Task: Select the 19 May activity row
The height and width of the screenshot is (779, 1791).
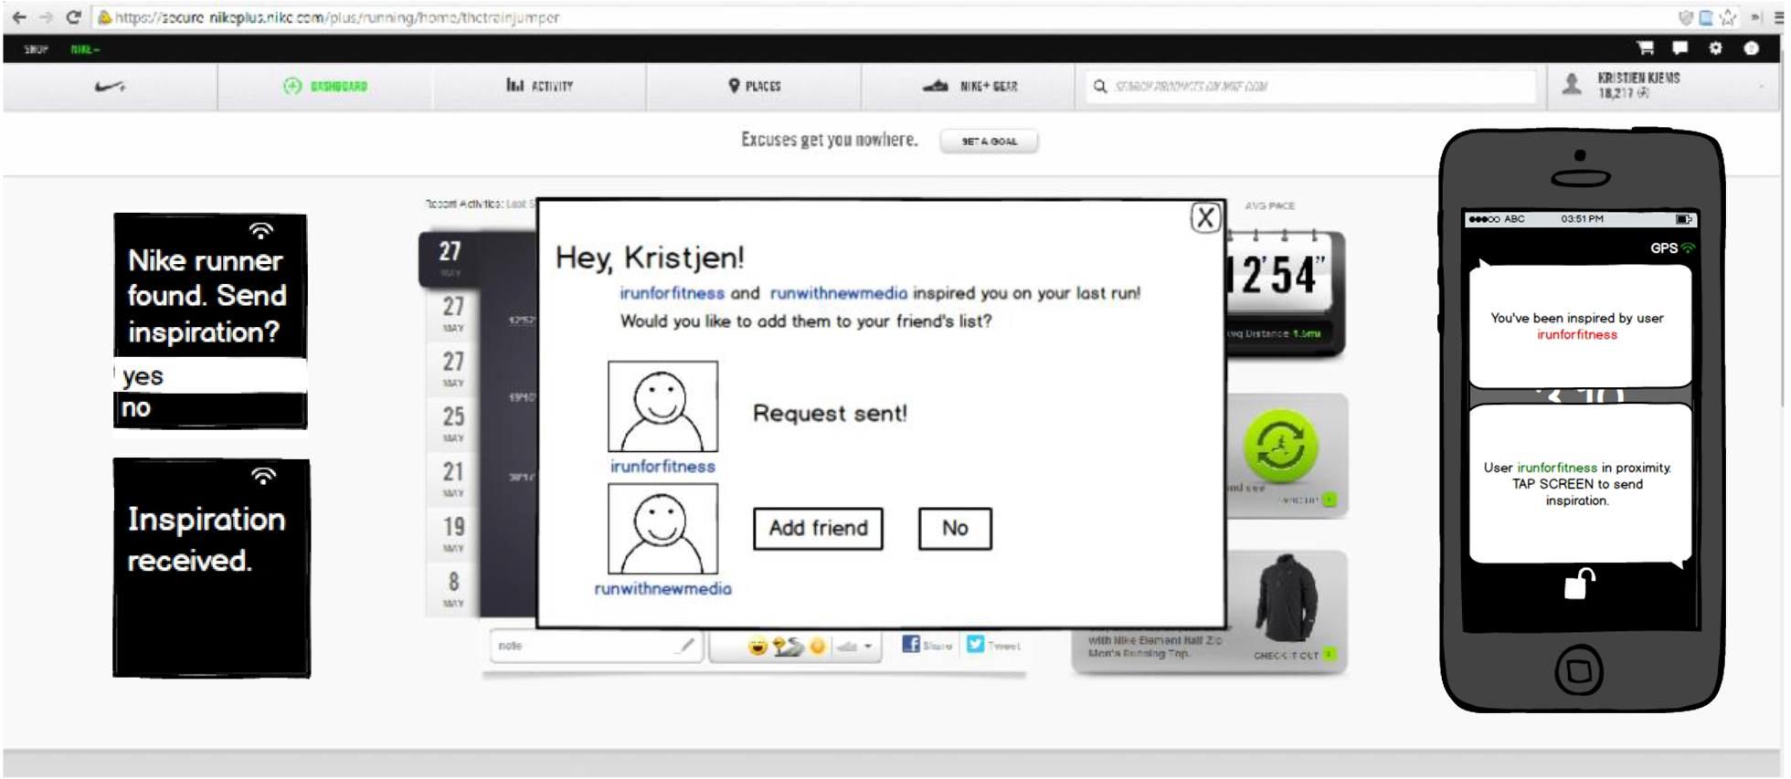Action: pos(453,533)
